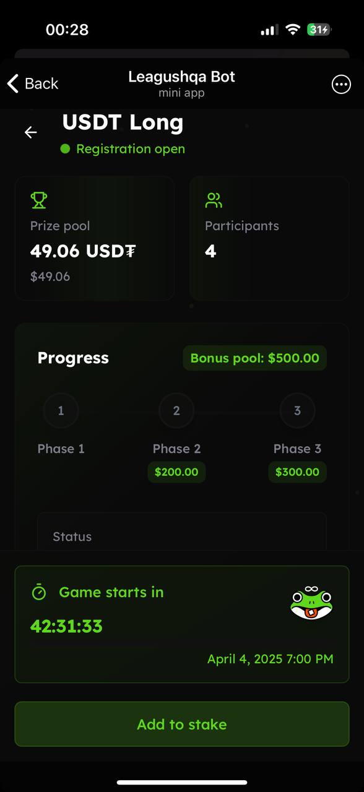Click the Add to stake button

(x=182, y=724)
